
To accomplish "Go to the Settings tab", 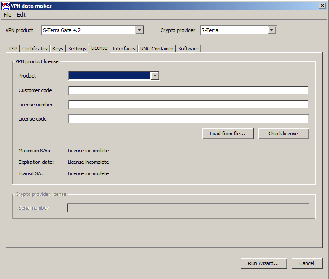I will pos(77,49).
